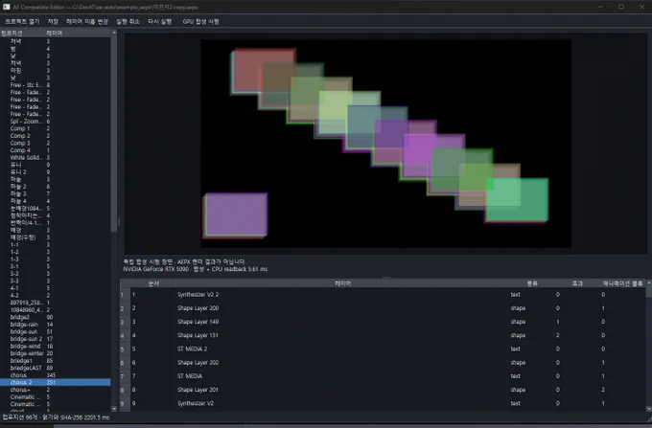Screen dimensions: 652x428
Task: Select the Shape Layer 149 row
Action: pyautogui.click(x=387, y=322)
